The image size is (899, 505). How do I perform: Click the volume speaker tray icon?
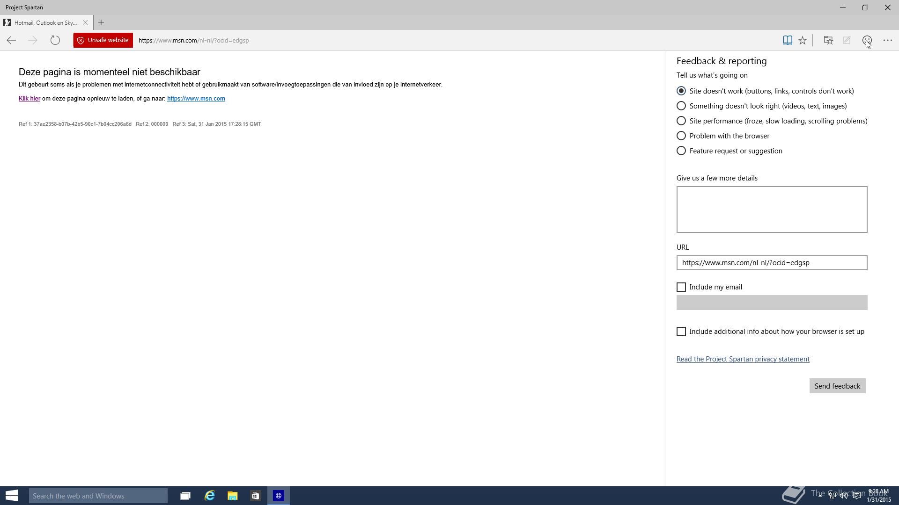pyautogui.click(x=844, y=496)
